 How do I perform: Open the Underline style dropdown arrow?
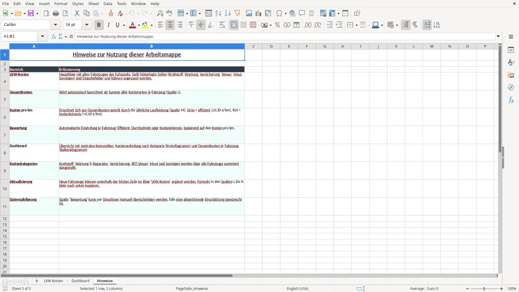124,25
